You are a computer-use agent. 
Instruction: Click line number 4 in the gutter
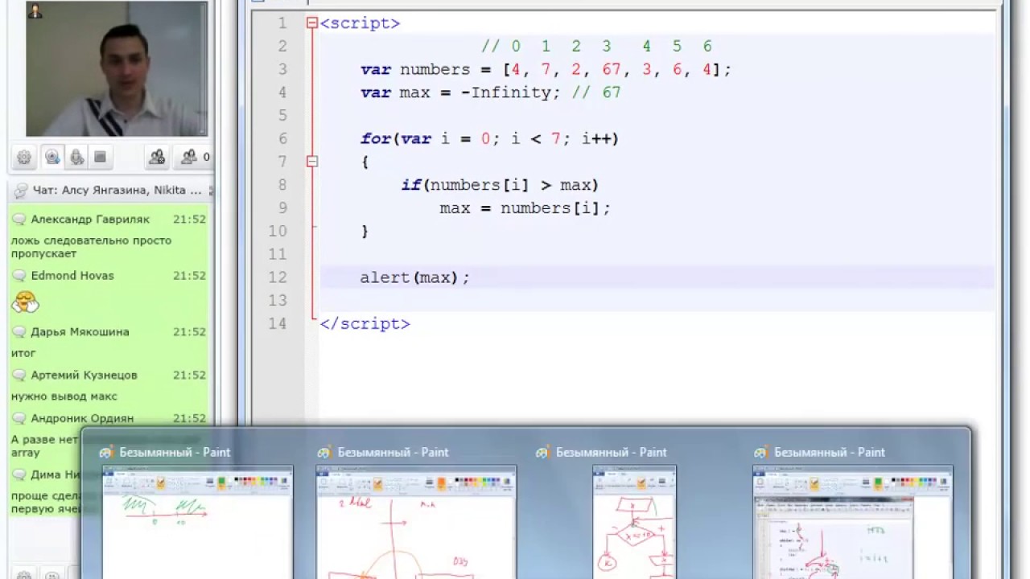(x=282, y=92)
